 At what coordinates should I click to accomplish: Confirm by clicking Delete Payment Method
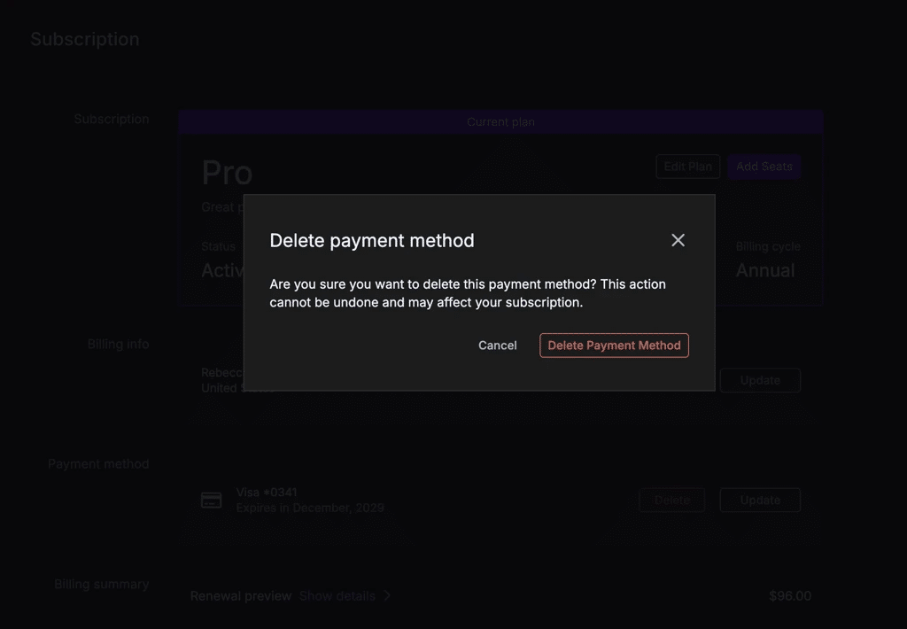pyautogui.click(x=614, y=345)
